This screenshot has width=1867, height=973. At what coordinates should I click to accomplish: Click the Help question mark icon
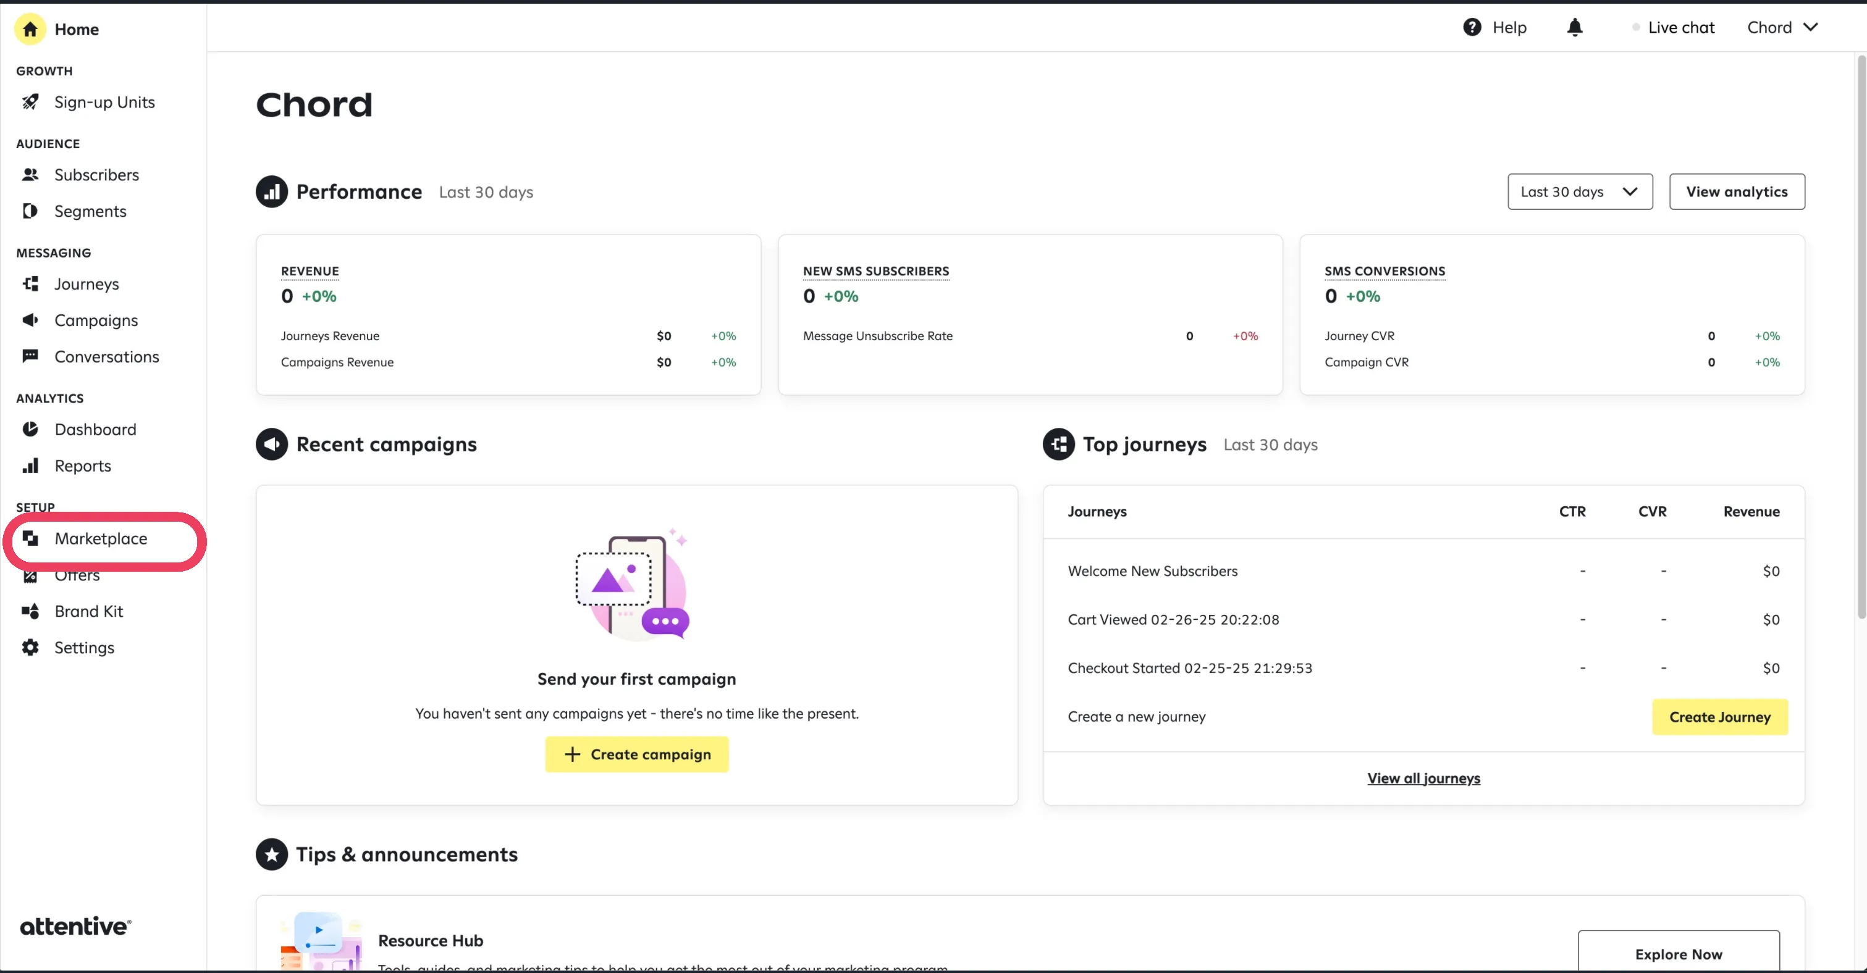(1472, 28)
